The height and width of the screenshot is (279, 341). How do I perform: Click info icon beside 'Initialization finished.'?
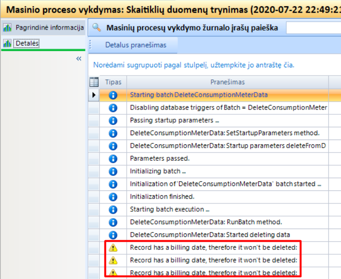coord(113,197)
